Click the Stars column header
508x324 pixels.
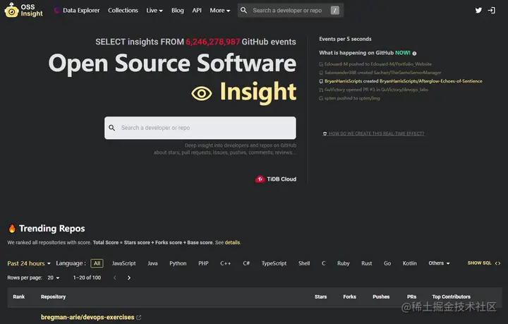320,296
